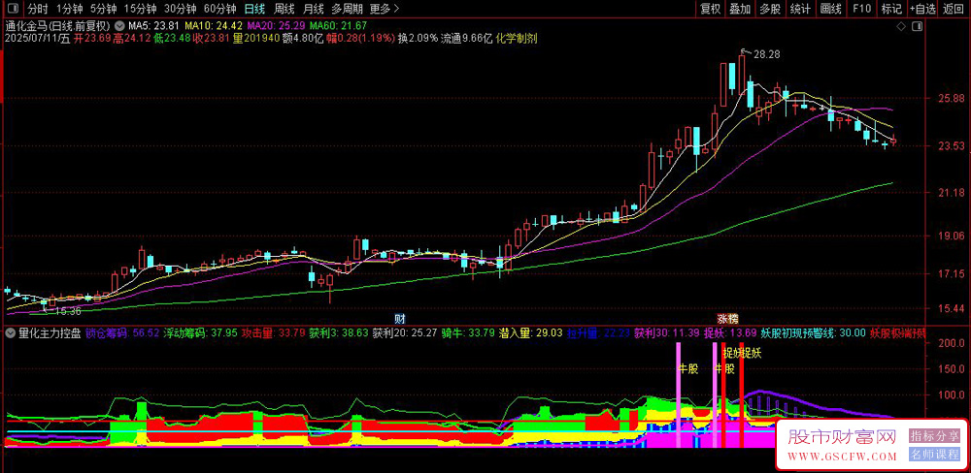Switch to 周线 weekly chart
This screenshot has height=473, width=971.
284,9
